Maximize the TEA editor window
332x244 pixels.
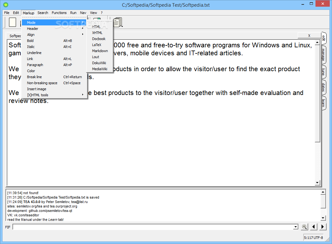(311, 3)
